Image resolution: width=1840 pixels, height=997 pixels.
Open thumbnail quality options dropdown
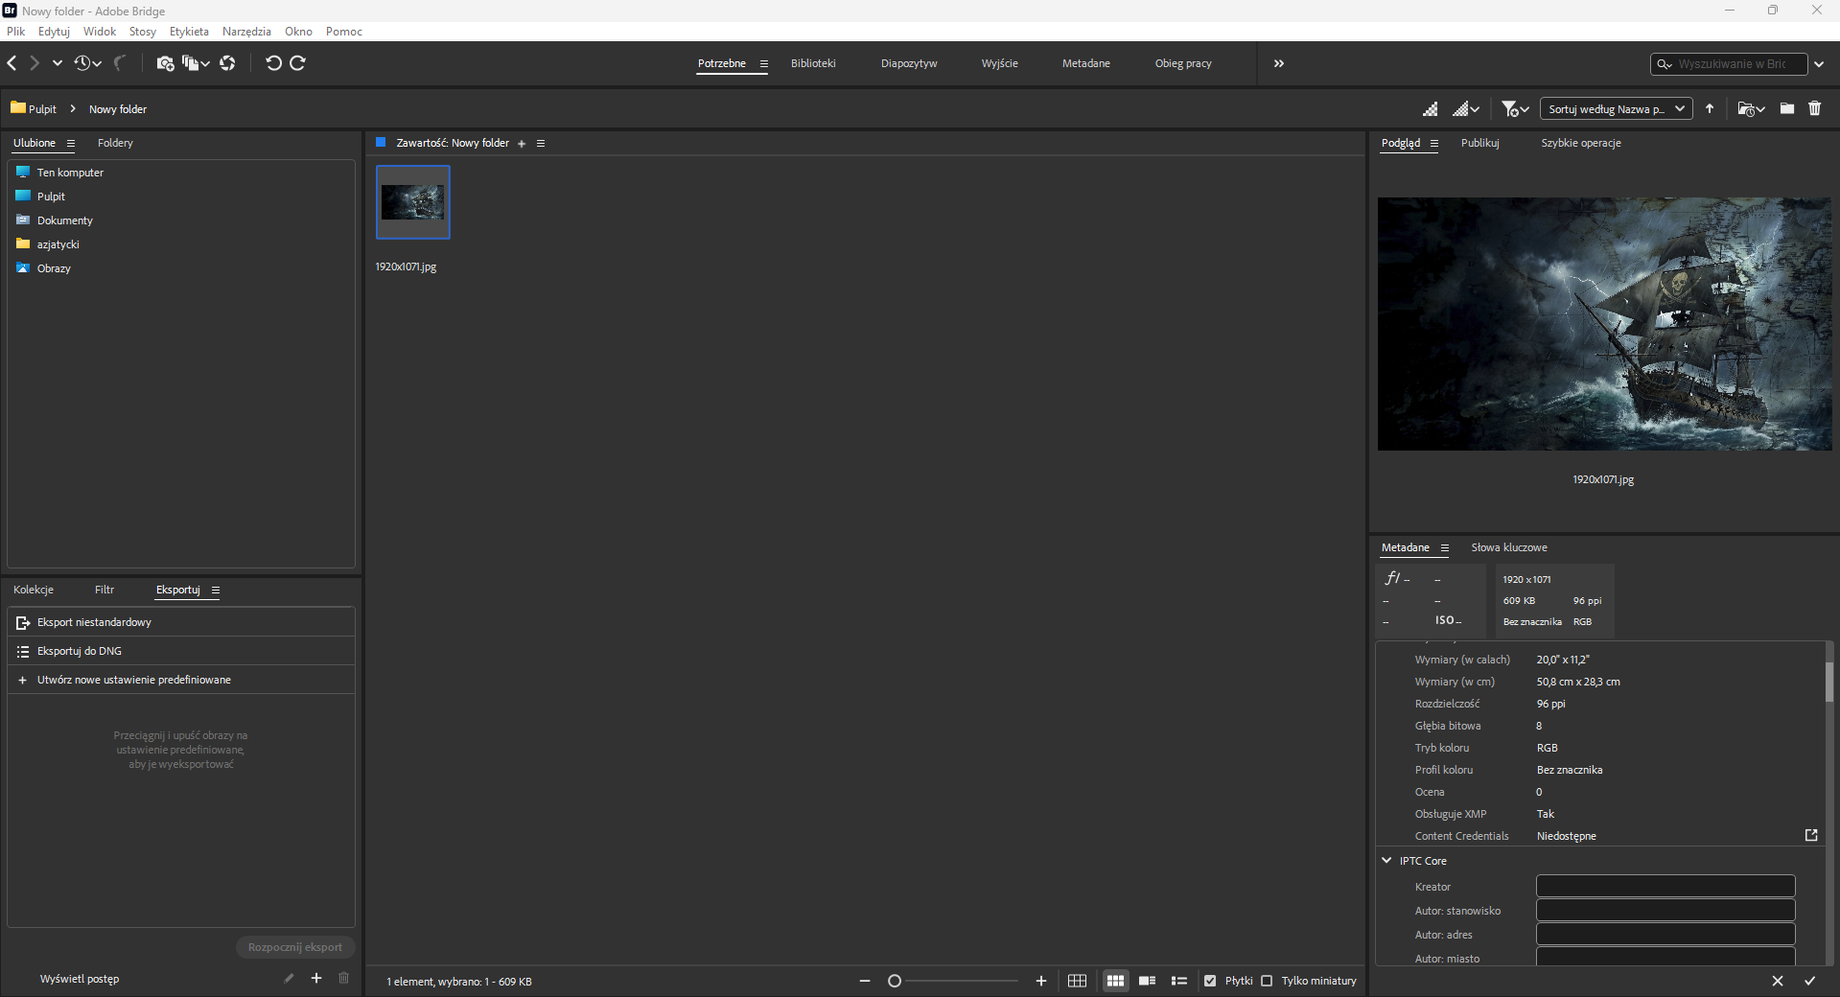point(1466,109)
